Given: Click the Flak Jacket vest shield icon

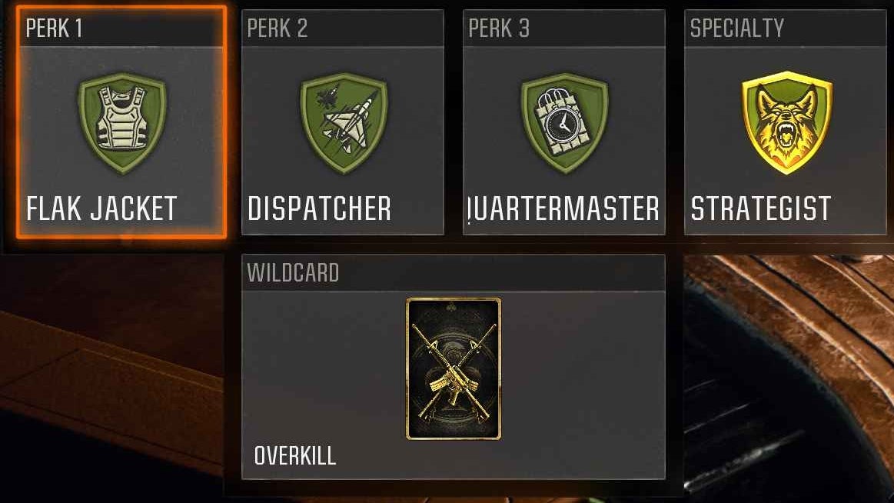Looking at the screenshot, I should [122, 122].
